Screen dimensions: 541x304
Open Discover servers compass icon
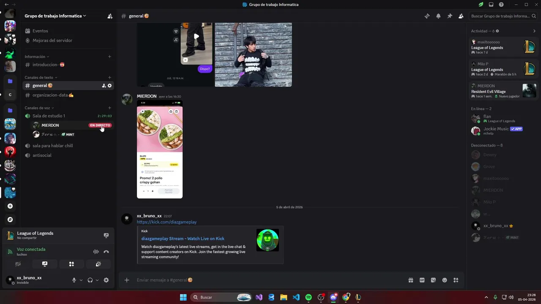pyautogui.click(x=10, y=220)
